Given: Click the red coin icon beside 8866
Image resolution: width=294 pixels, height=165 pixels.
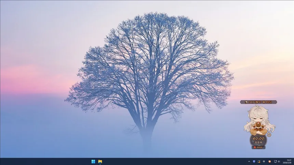Looking at the screenshot, I should coord(255,147).
